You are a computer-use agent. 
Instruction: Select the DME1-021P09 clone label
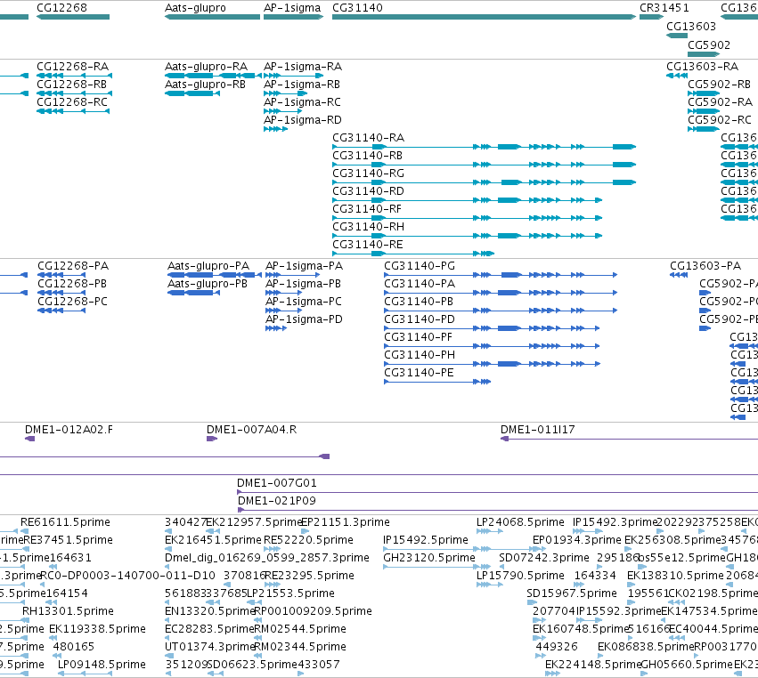(x=276, y=501)
